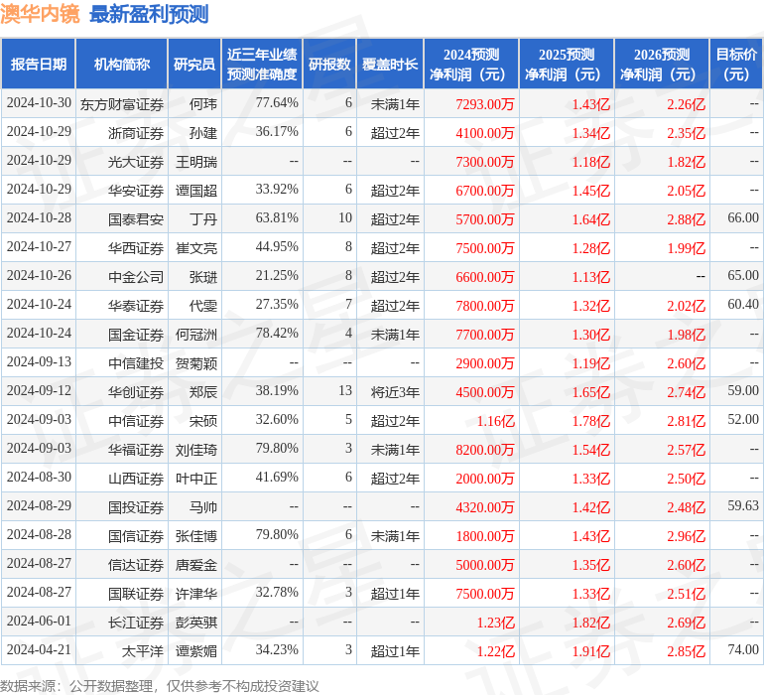Click analyst name 谭国超

click(196, 191)
